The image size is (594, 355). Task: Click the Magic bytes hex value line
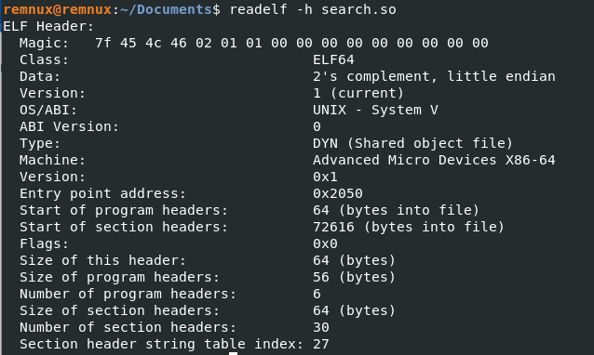coord(291,43)
